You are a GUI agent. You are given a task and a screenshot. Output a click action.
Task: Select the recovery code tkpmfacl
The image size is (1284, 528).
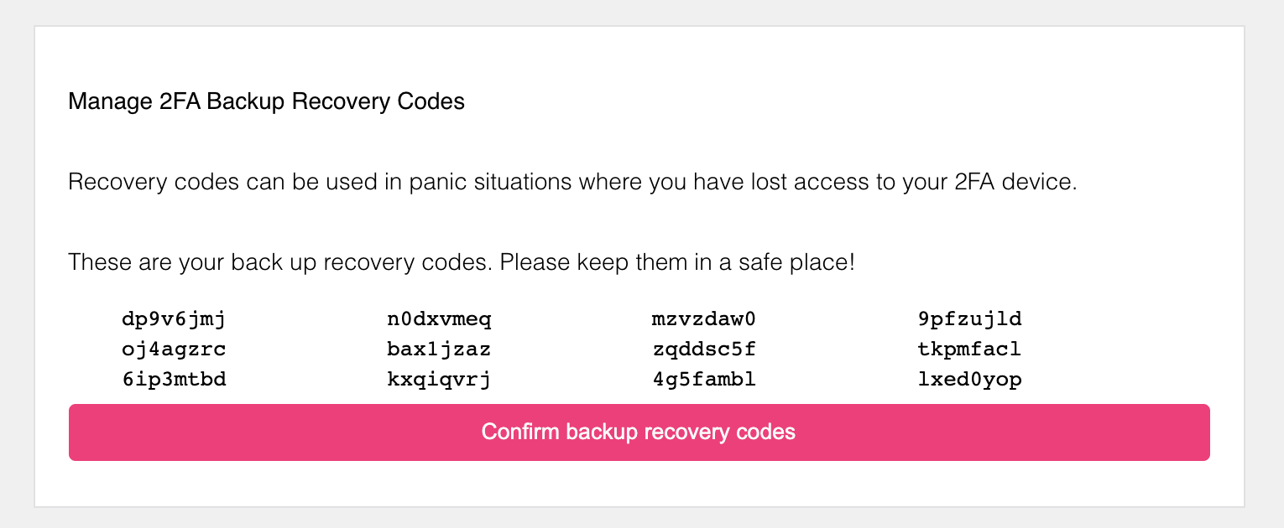[x=969, y=349]
